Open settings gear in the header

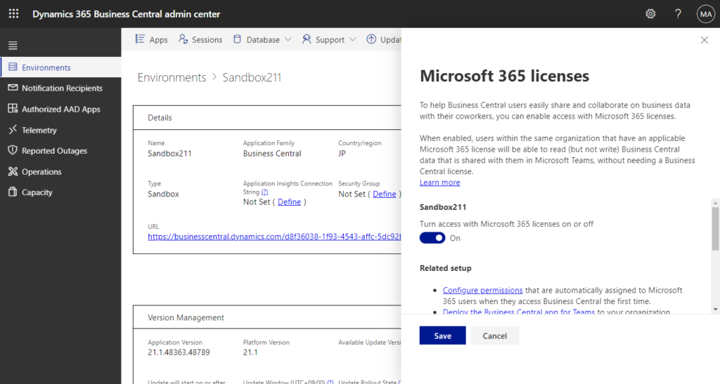point(650,14)
